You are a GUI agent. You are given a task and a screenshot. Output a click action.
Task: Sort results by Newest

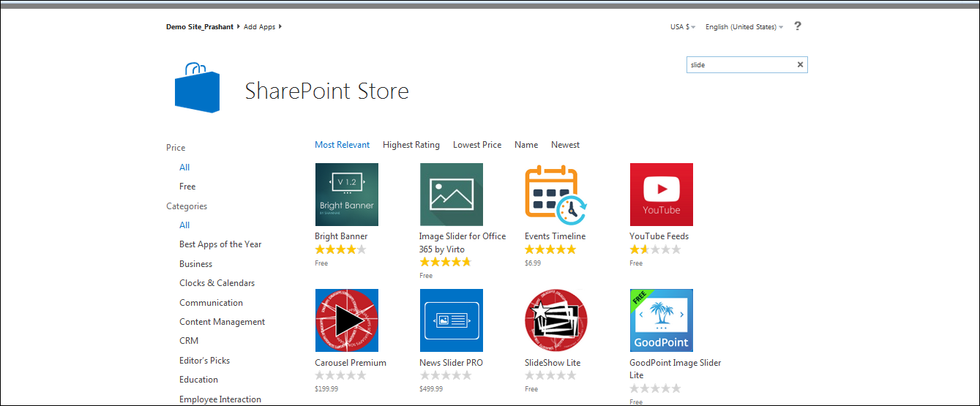[x=566, y=145]
